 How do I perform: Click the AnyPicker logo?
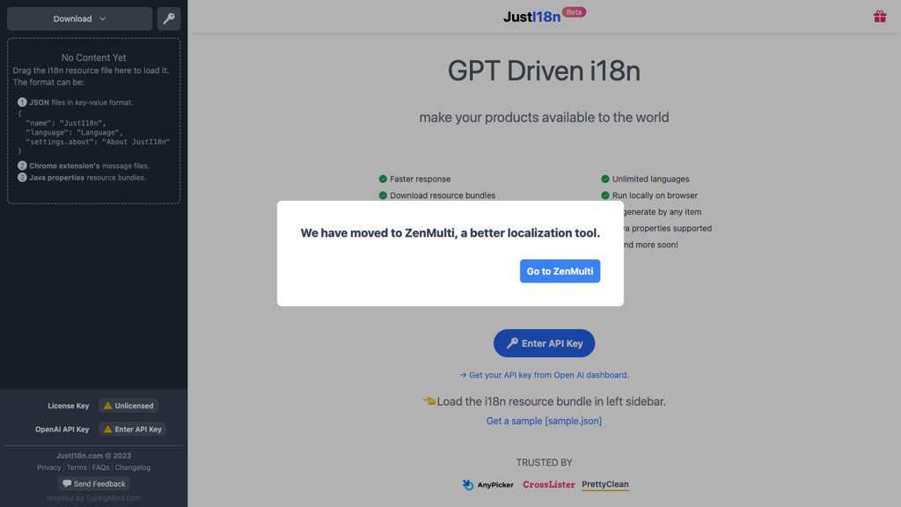click(487, 485)
